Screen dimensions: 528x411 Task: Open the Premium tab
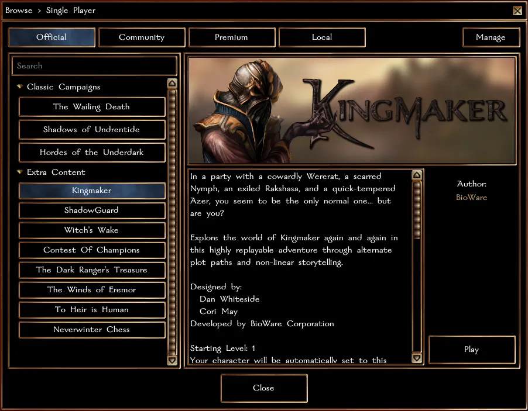[x=231, y=37]
